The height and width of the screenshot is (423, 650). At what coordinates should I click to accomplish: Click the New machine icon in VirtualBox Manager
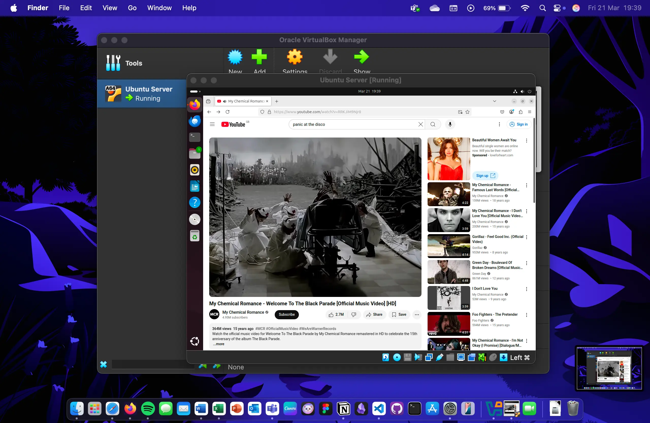coord(235,57)
